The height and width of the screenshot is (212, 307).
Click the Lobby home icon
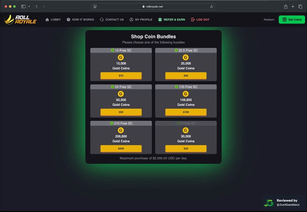(47, 20)
